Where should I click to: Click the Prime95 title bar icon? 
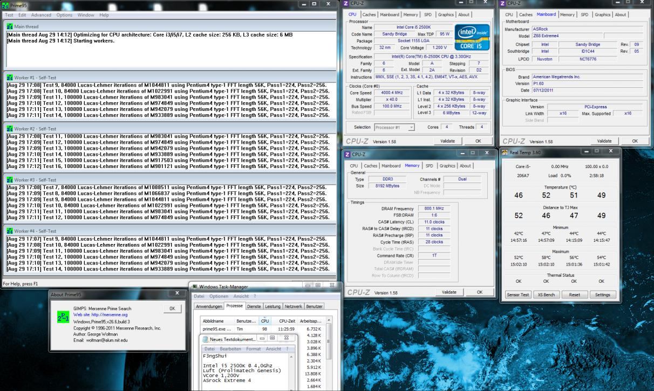click(x=5, y=4)
